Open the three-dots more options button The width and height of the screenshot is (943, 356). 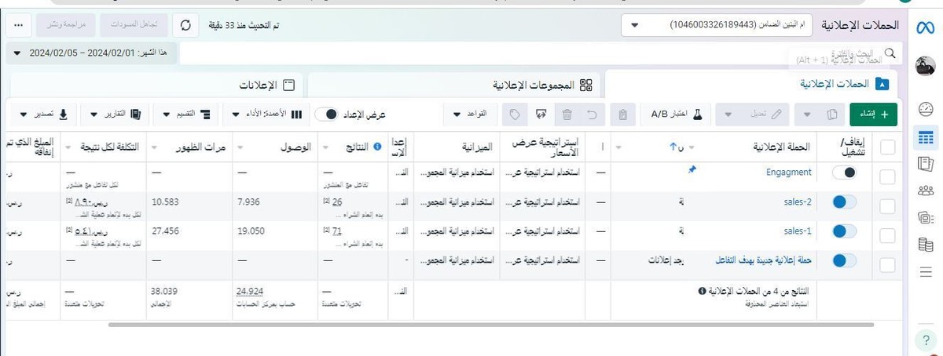[x=18, y=26]
